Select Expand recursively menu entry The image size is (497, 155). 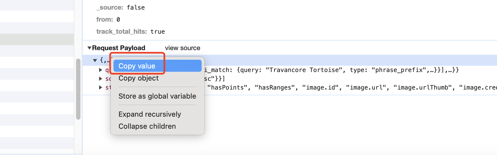[x=150, y=114]
